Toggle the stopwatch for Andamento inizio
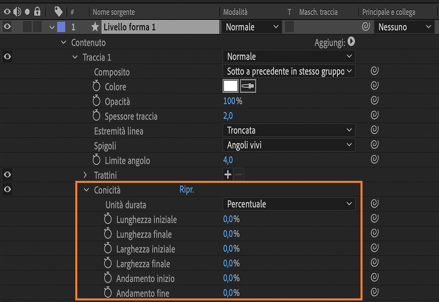 click(x=107, y=278)
